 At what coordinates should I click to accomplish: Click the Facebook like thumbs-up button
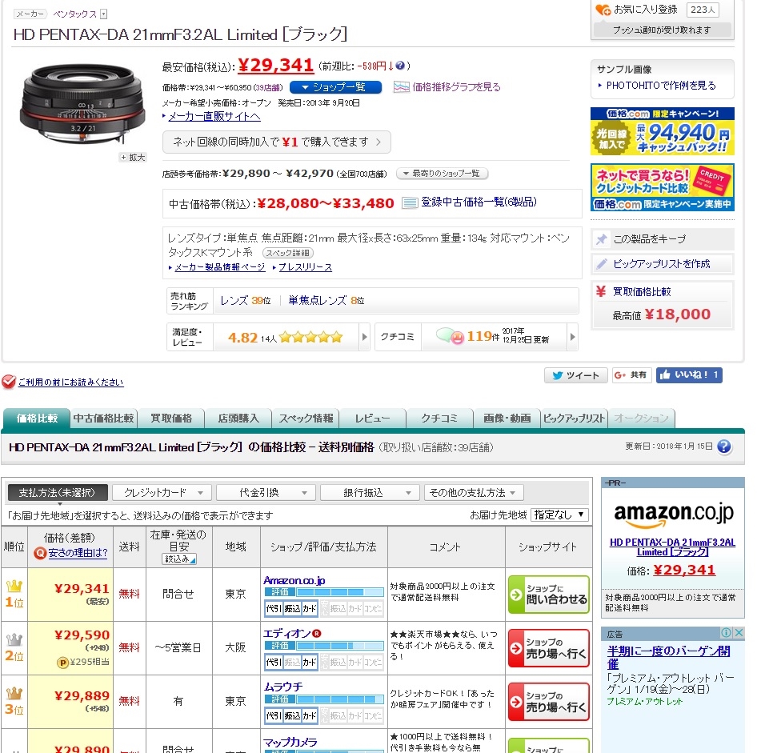689,375
